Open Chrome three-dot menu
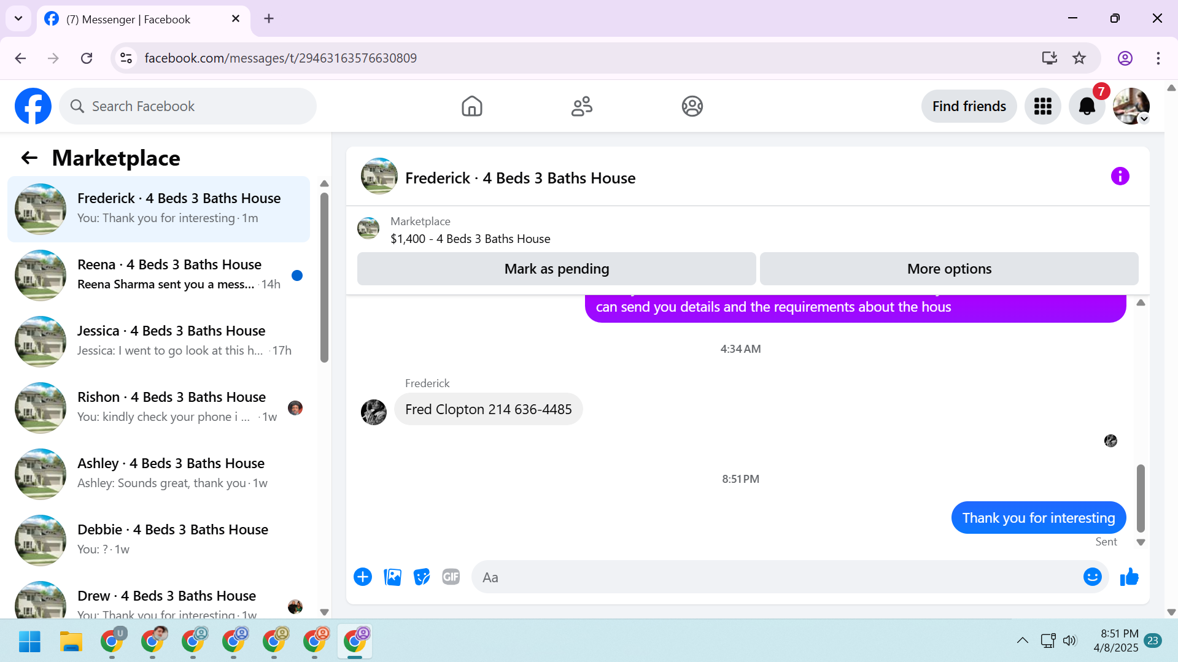Viewport: 1178px width, 662px height. point(1158,58)
